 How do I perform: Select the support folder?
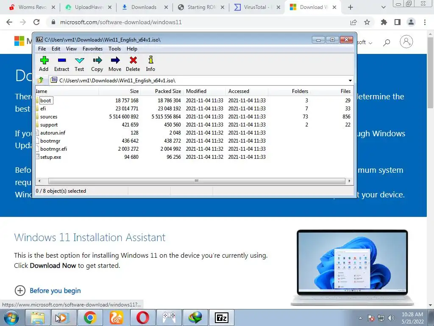[x=49, y=125]
